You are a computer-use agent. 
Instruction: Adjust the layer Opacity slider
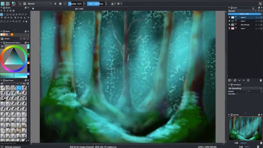point(244,14)
